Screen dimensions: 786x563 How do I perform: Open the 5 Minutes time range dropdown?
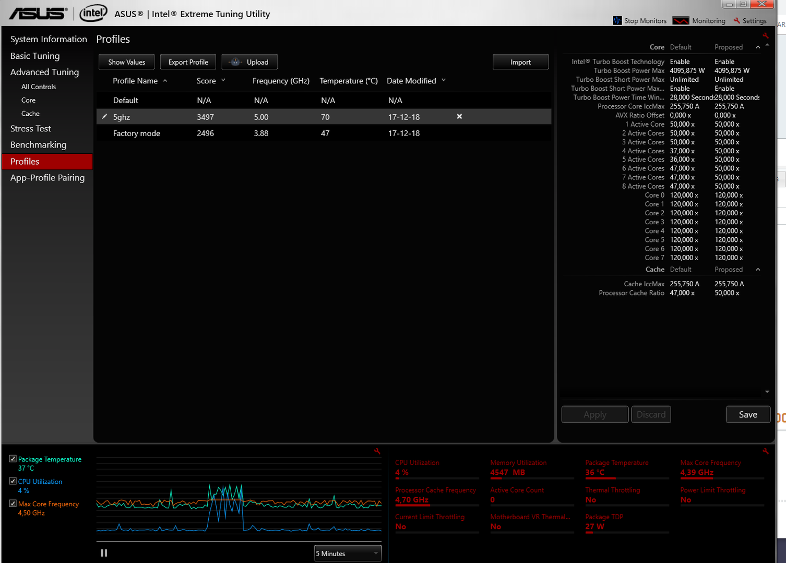(348, 554)
